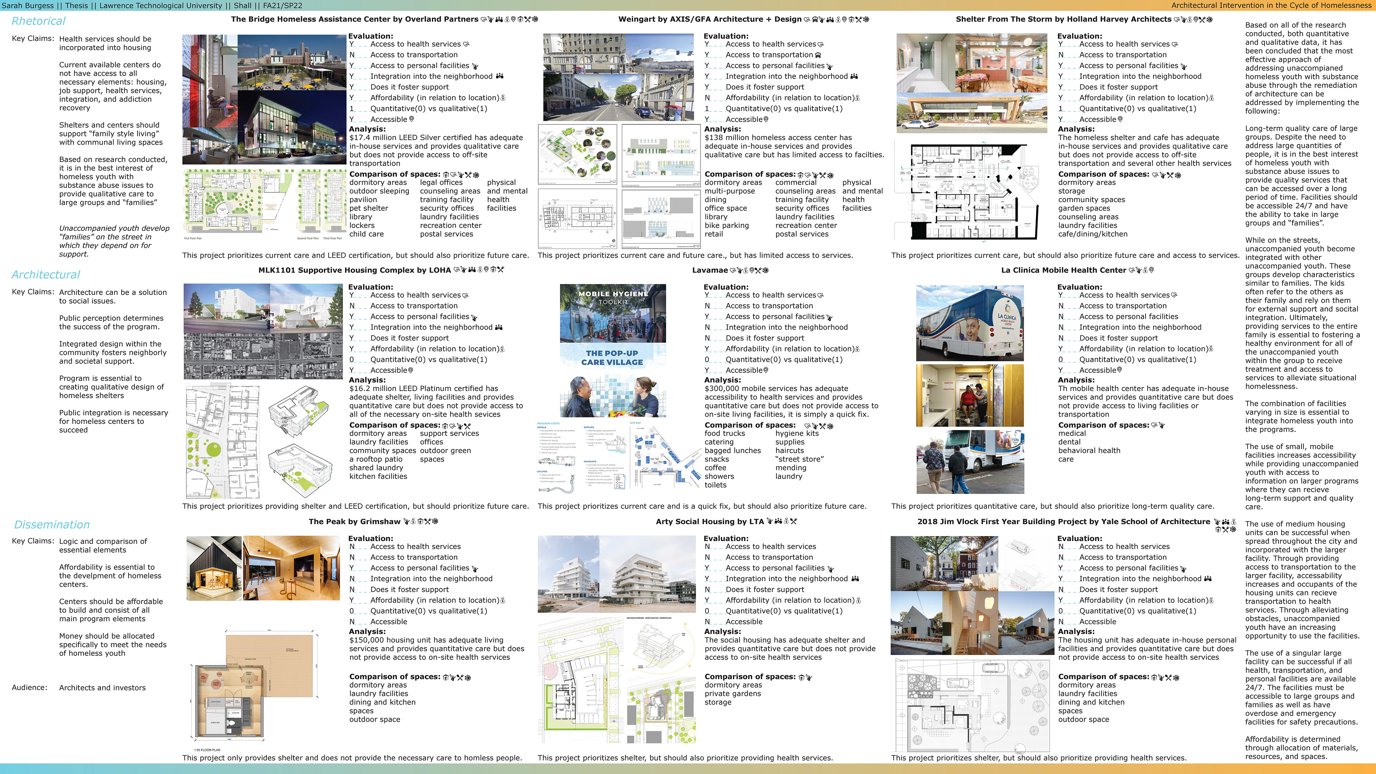This screenshot has height=774, width=1376.
Task: Click heart icon beside Weingart 'Access to health services'
Action: point(821,44)
